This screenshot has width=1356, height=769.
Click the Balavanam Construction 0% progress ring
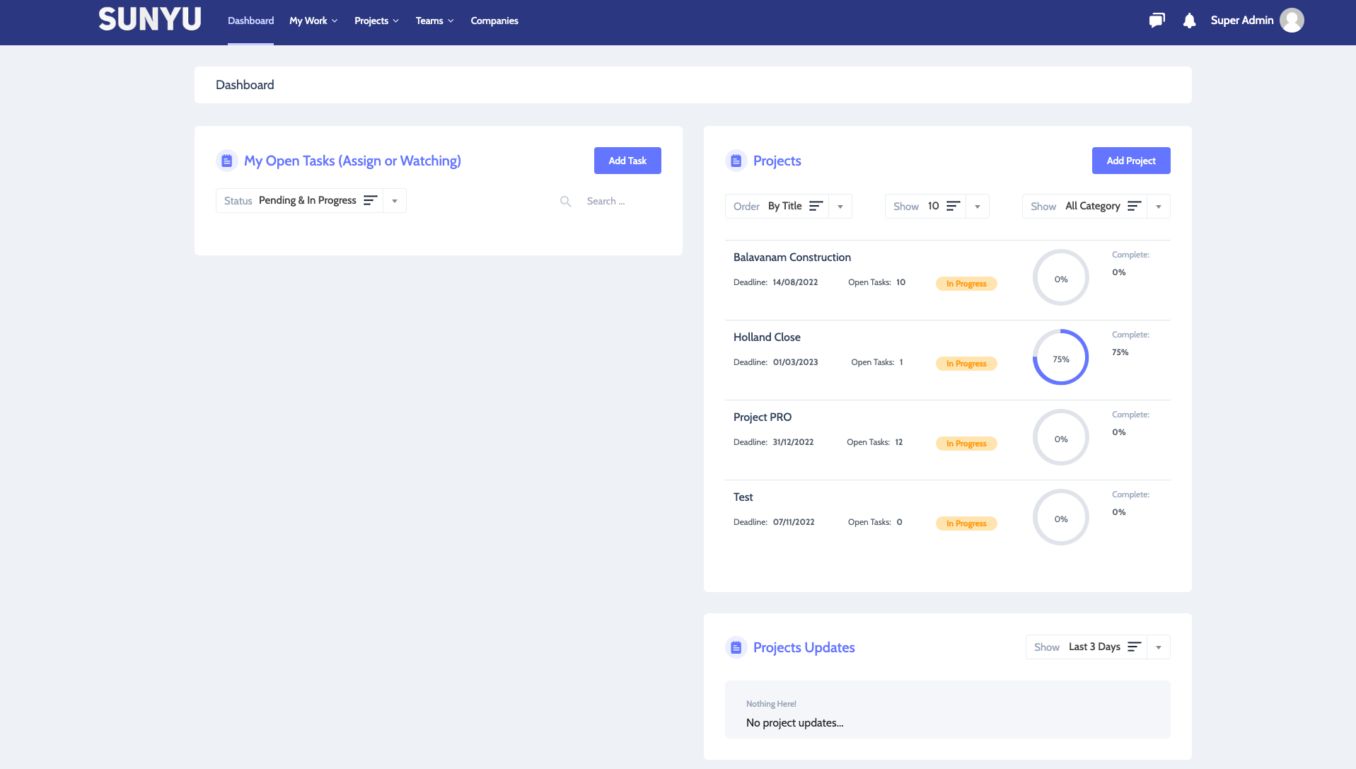tap(1061, 277)
